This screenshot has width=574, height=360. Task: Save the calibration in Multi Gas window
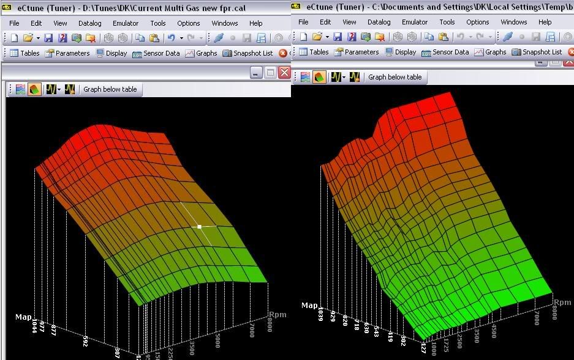click(x=48, y=38)
